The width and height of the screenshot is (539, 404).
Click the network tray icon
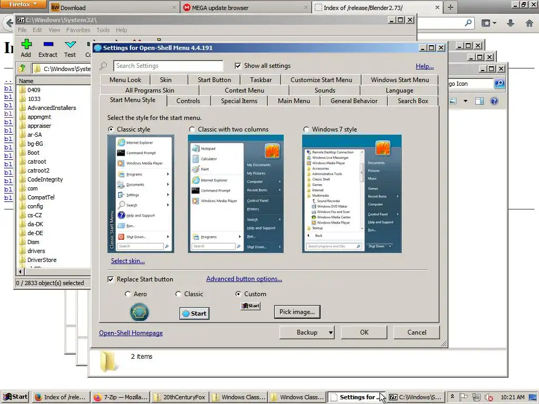click(x=476, y=397)
